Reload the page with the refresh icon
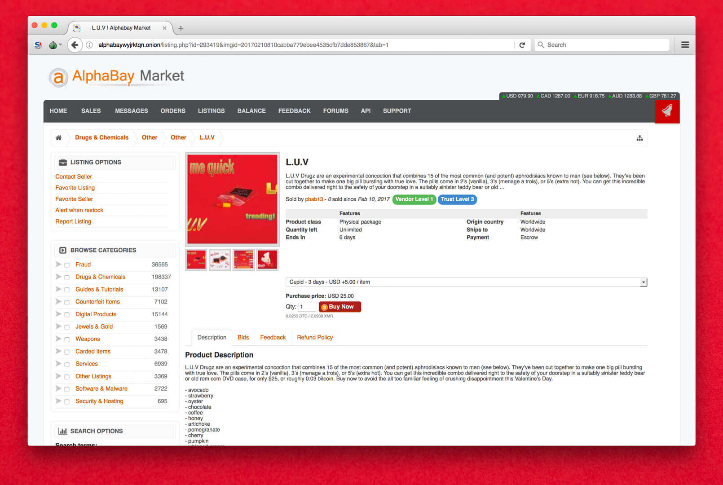723x485 pixels. [x=522, y=45]
